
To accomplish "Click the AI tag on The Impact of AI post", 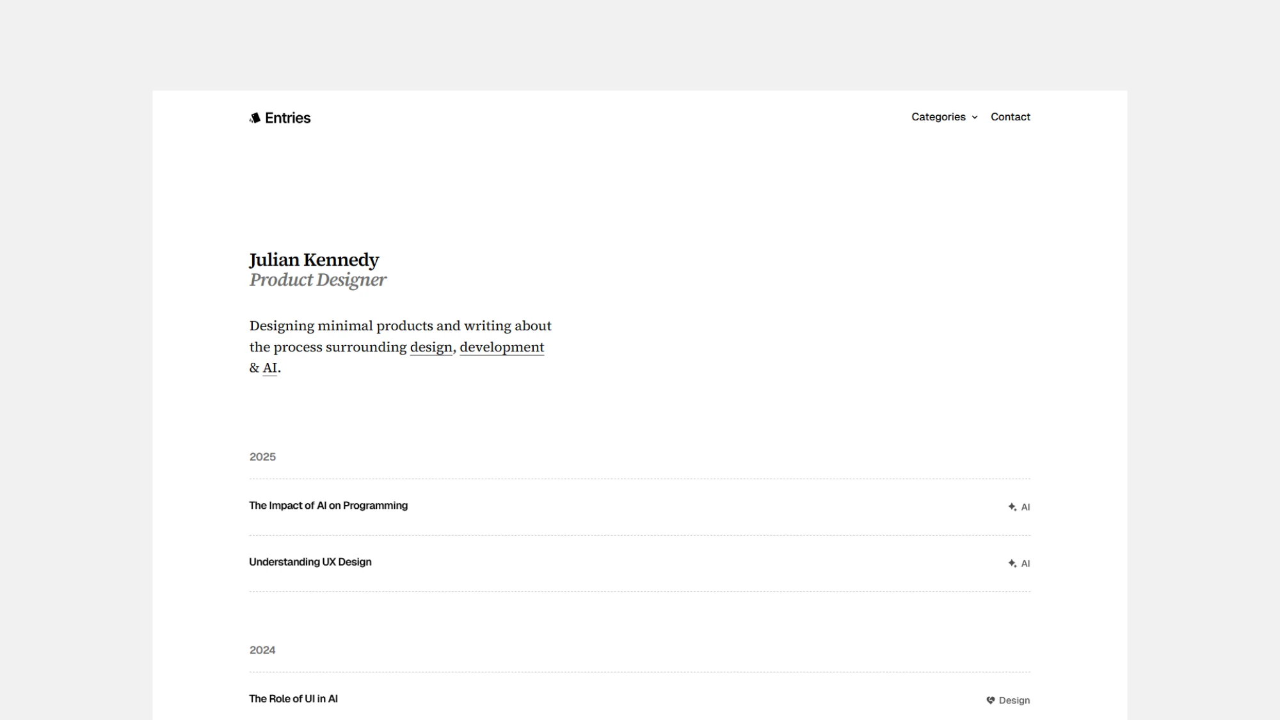I will [x=1026, y=506].
